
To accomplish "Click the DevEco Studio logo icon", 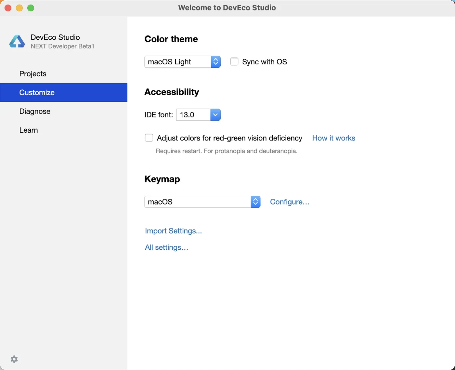I will point(17,42).
